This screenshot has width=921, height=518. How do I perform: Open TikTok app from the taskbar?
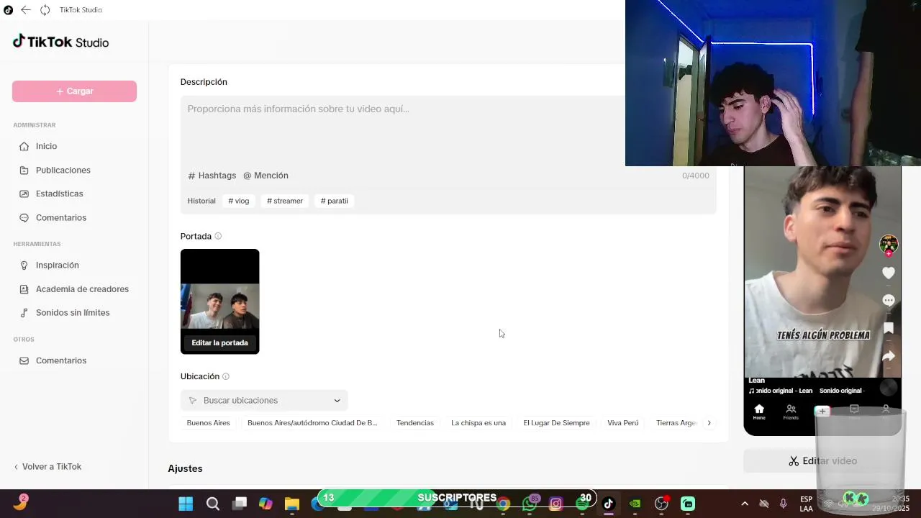pos(608,504)
